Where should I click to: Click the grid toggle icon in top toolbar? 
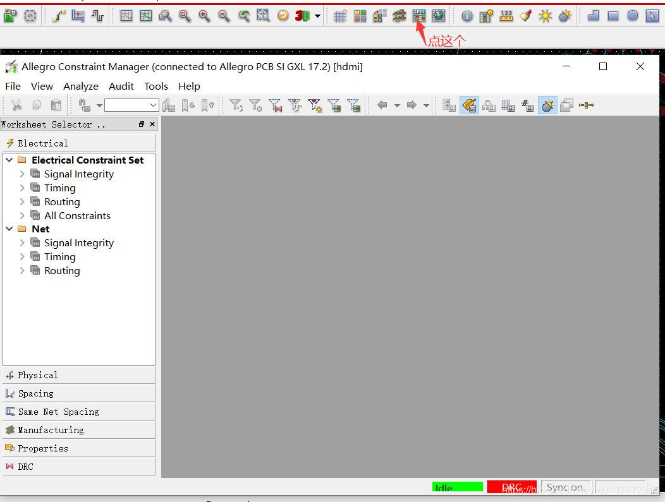point(340,16)
